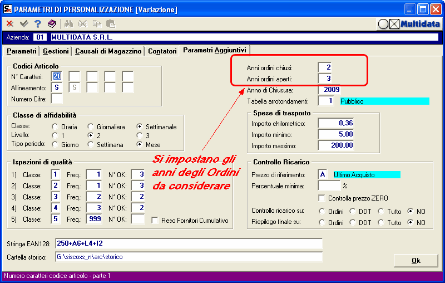This screenshot has height=283, width=445.
Task: Select Settimanale reliability class
Action: coord(140,126)
